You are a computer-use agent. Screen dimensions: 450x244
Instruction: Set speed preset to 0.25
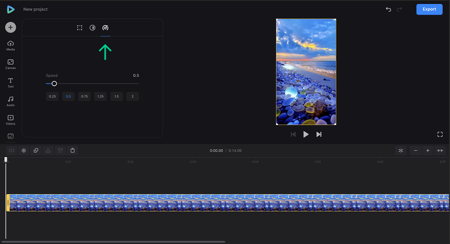click(x=52, y=96)
